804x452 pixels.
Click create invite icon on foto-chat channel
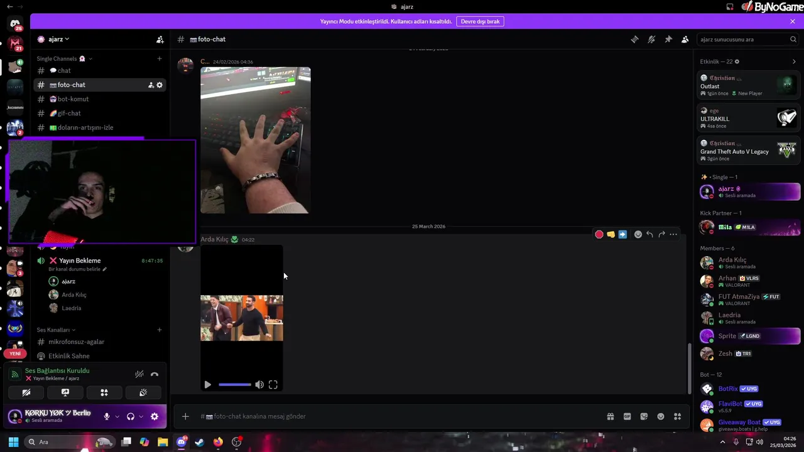click(151, 85)
